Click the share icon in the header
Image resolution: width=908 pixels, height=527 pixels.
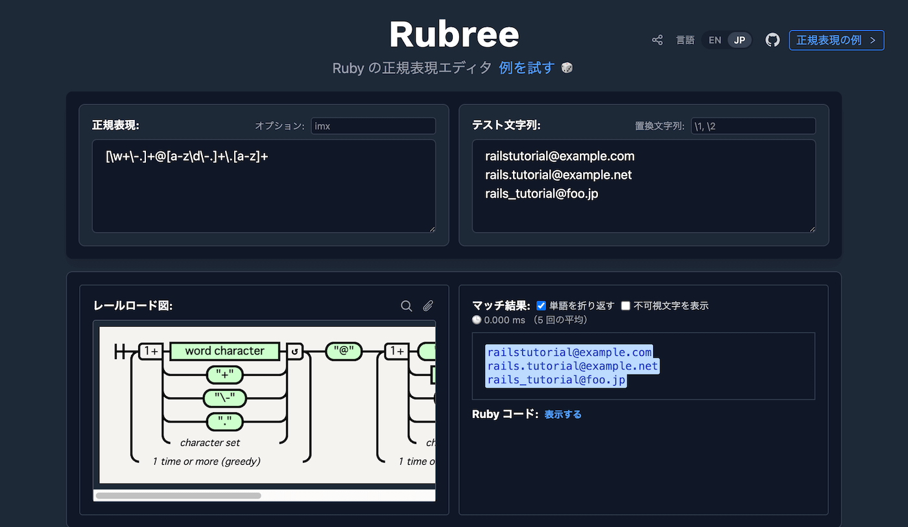tap(657, 40)
